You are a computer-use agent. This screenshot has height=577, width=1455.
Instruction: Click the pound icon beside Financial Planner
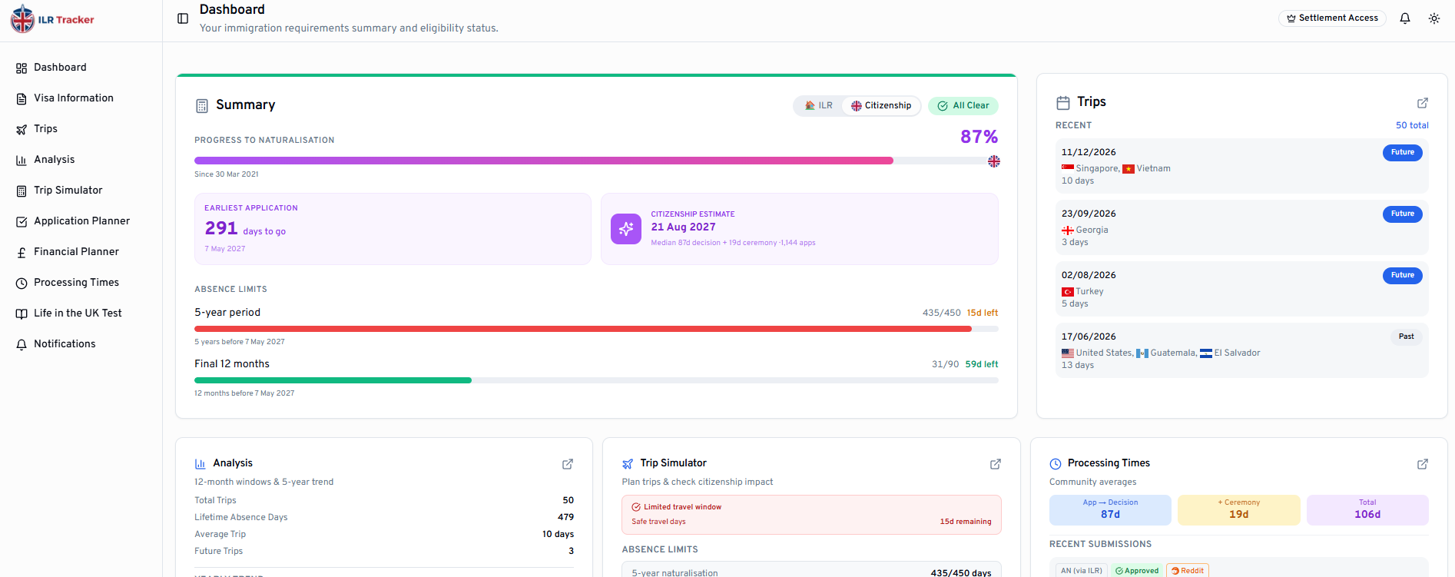[x=22, y=253]
